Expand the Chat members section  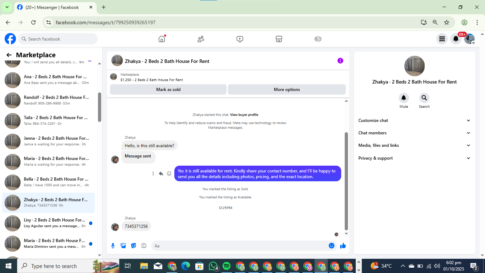tap(414, 133)
